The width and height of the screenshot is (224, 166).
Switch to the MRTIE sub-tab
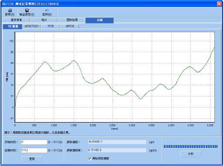pyautogui.click(x=70, y=26)
